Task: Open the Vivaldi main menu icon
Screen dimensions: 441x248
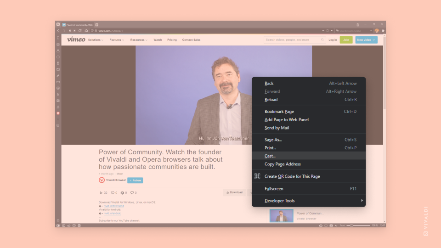Action: coord(58,24)
